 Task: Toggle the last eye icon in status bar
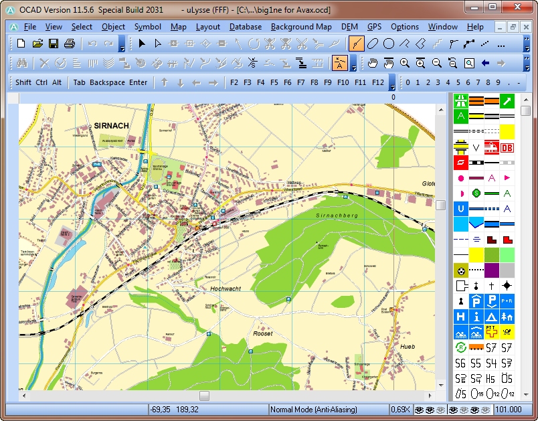484,410
